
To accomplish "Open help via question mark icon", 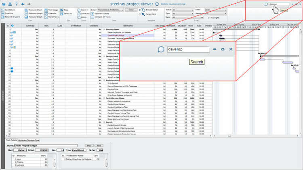I will click(x=17, y=4).
